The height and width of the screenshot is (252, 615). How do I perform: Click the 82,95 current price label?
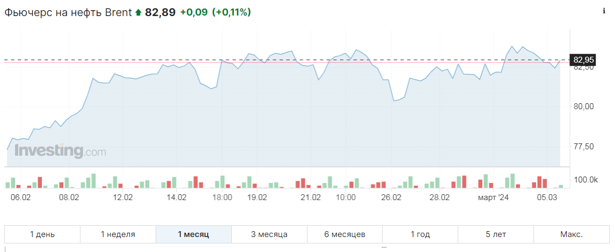tap(584, 59)
